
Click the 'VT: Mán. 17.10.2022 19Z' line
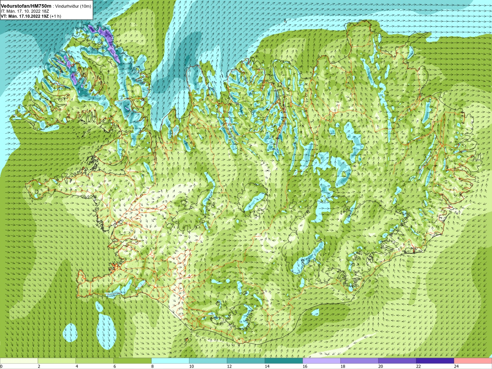pyautogui.click(x=25, y=17)
